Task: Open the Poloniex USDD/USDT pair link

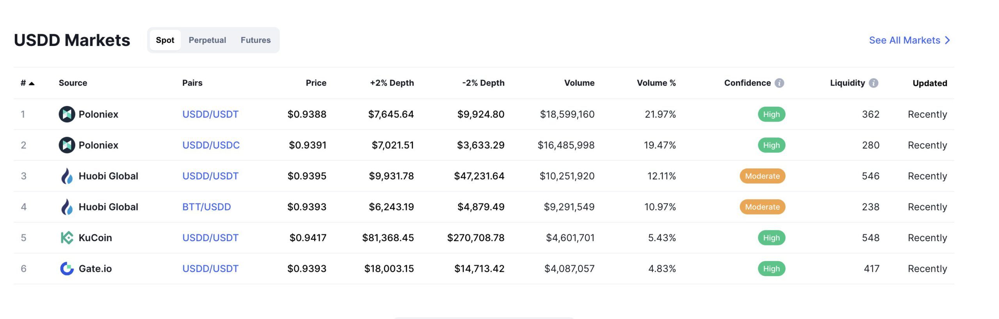Action: pos(210,114)
